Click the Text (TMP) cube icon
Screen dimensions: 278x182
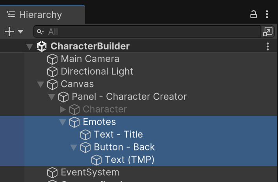96,160
